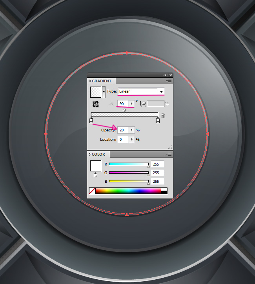
Task: Delete the gradient stop with trash icon
Action: click(163, 115)
